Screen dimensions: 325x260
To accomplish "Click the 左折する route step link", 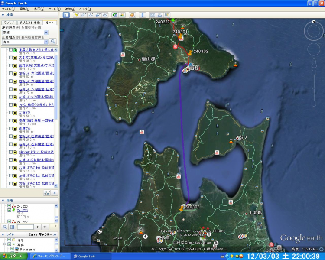I will click(x=25, y=113).
